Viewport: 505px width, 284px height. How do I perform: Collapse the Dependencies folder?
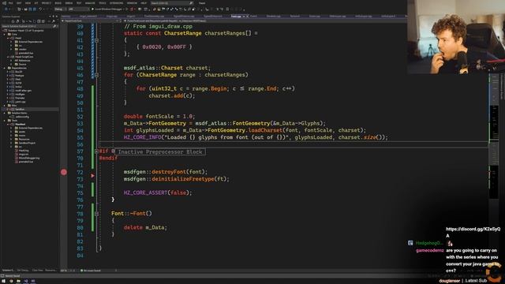coord(6,68)
